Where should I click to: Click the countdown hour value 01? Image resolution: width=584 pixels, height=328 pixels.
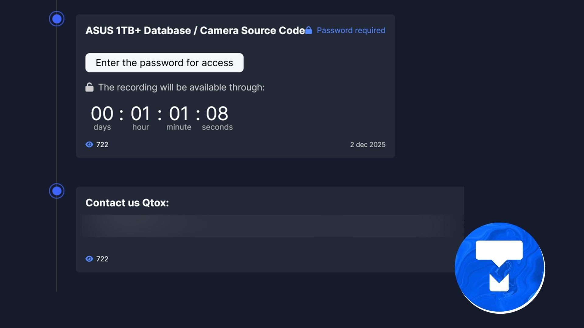click(141, 114)
